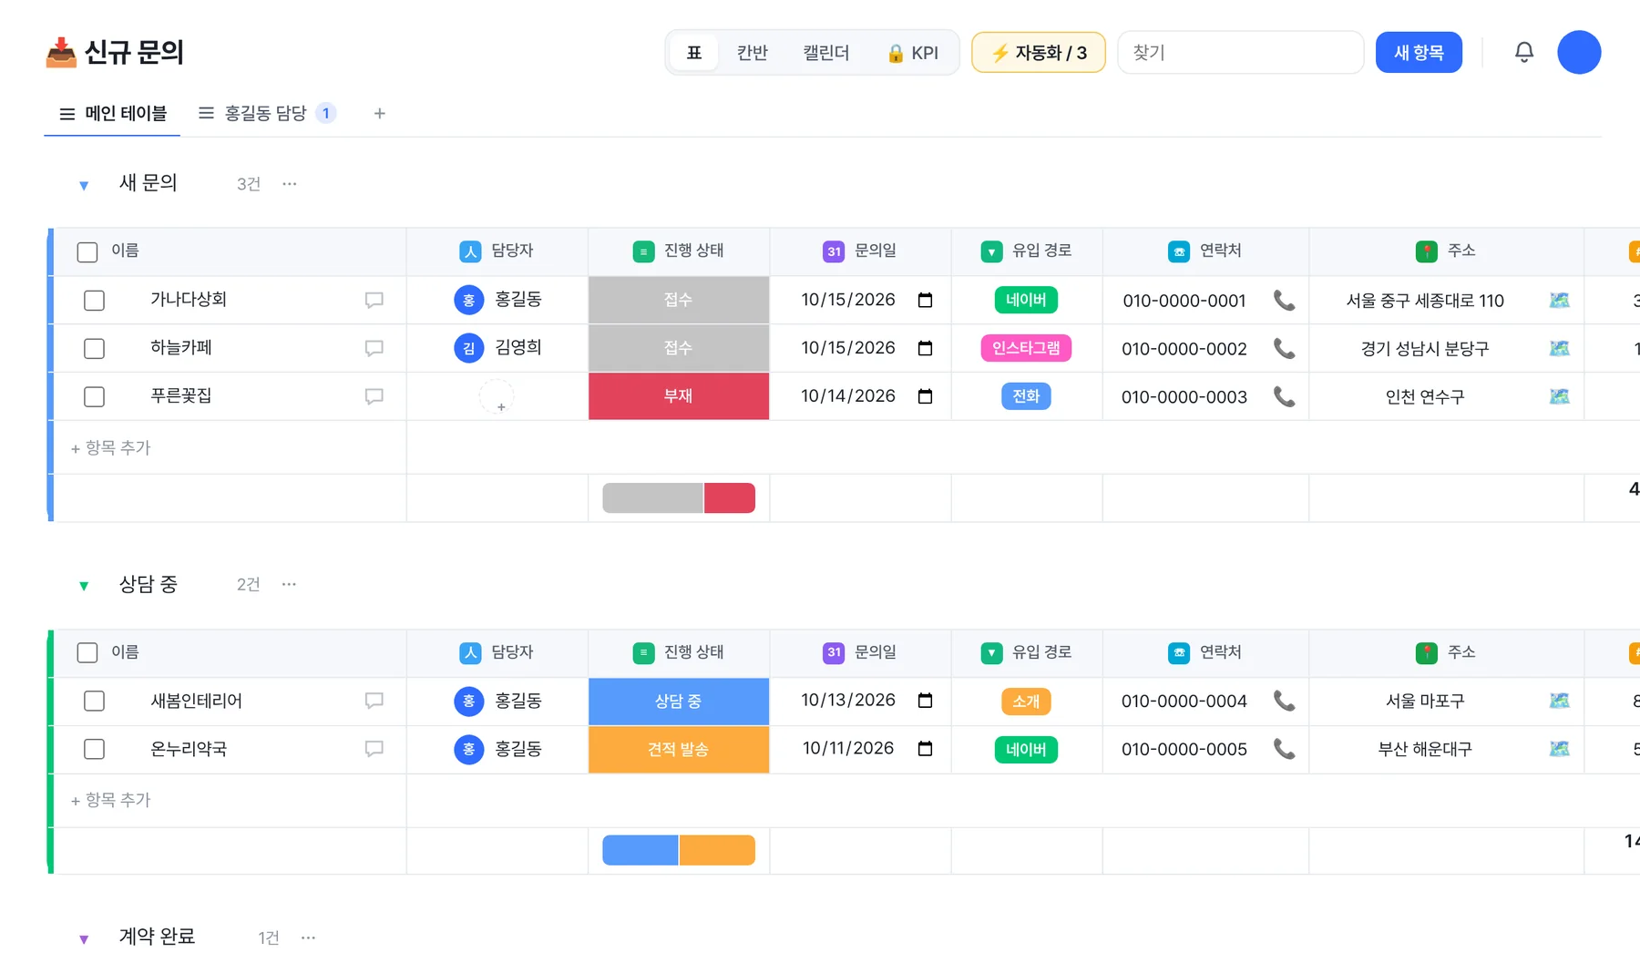This screenshot has width=1640, height=963.
Task: Open map for 서울 마포구
Action: pos(1559,701)
